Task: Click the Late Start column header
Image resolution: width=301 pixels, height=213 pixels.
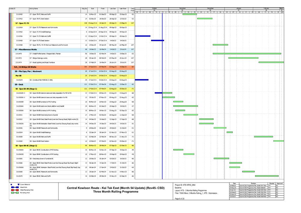Action: click(113, 9)
